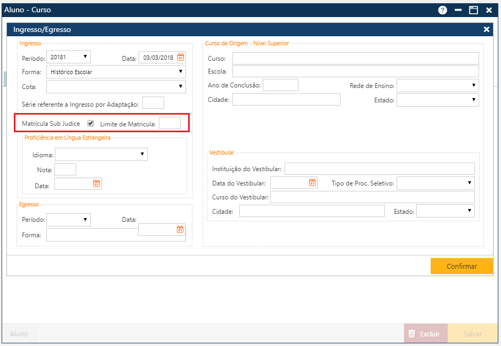The width and height of the screenshot is (501, 346).
Task: Open calendar for Data do Vestibular
Action: [x=312, y=183]
